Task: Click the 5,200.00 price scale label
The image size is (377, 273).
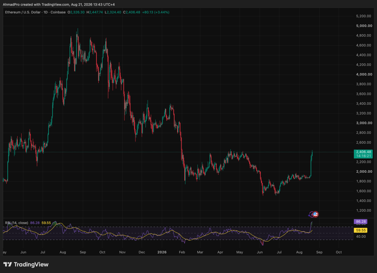Action: [x=364, y=16]
